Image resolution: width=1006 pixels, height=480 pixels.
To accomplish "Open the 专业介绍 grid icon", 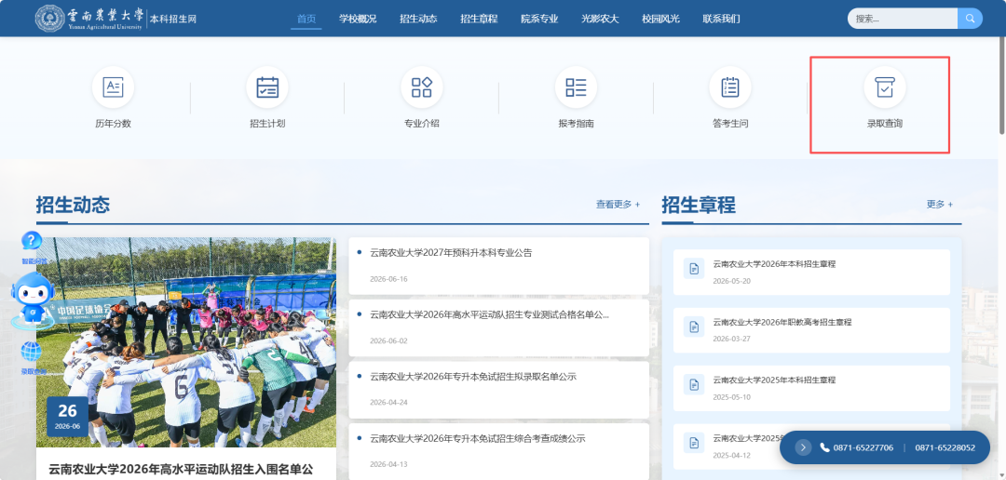I will pos(422,87).
